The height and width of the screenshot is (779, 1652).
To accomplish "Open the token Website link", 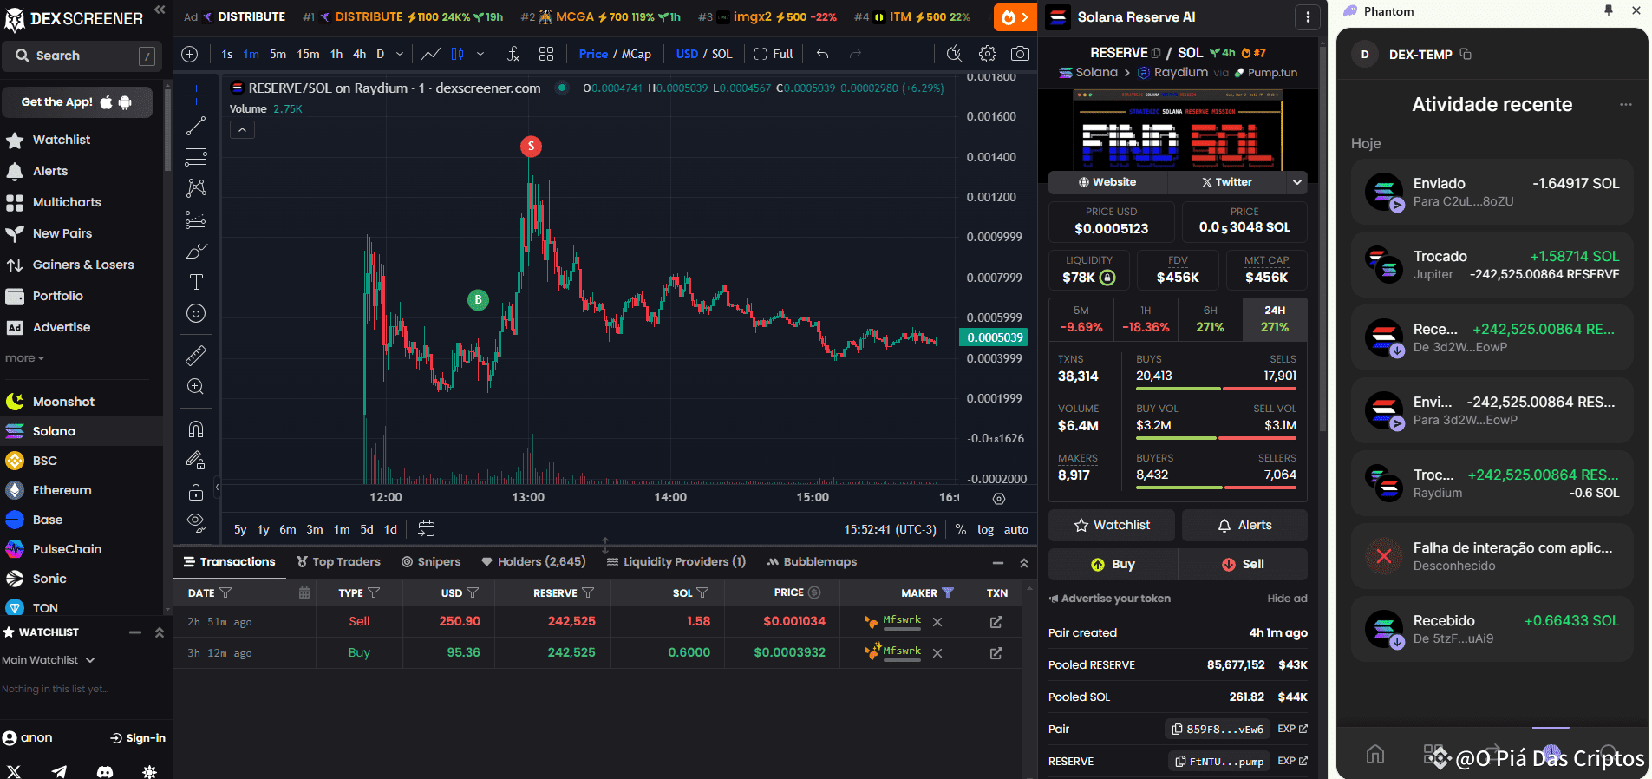I will pos(1107,182).
